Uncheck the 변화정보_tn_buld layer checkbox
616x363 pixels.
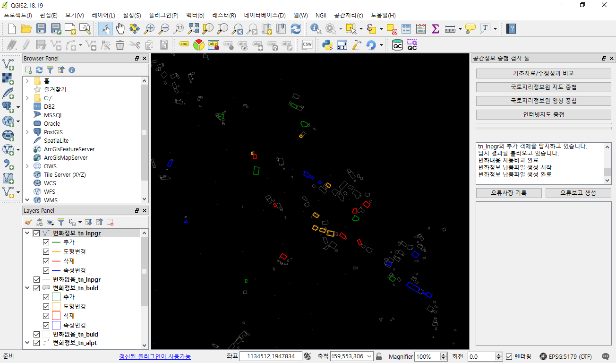(x=36, y=288)
